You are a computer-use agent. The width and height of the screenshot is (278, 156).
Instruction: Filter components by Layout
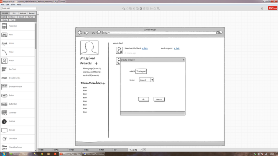pos(21,17)
